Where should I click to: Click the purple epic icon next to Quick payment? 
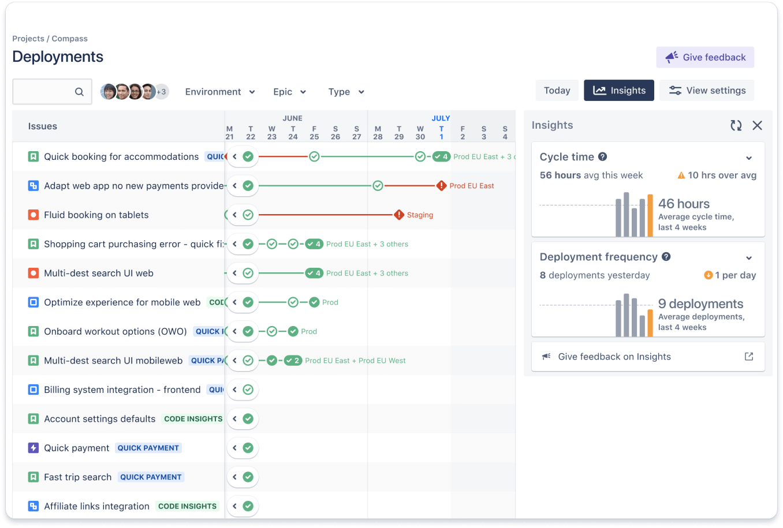click(x=33, y=448)
